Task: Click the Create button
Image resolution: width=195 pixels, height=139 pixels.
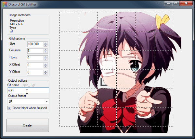Action: (x=28, y=125)
